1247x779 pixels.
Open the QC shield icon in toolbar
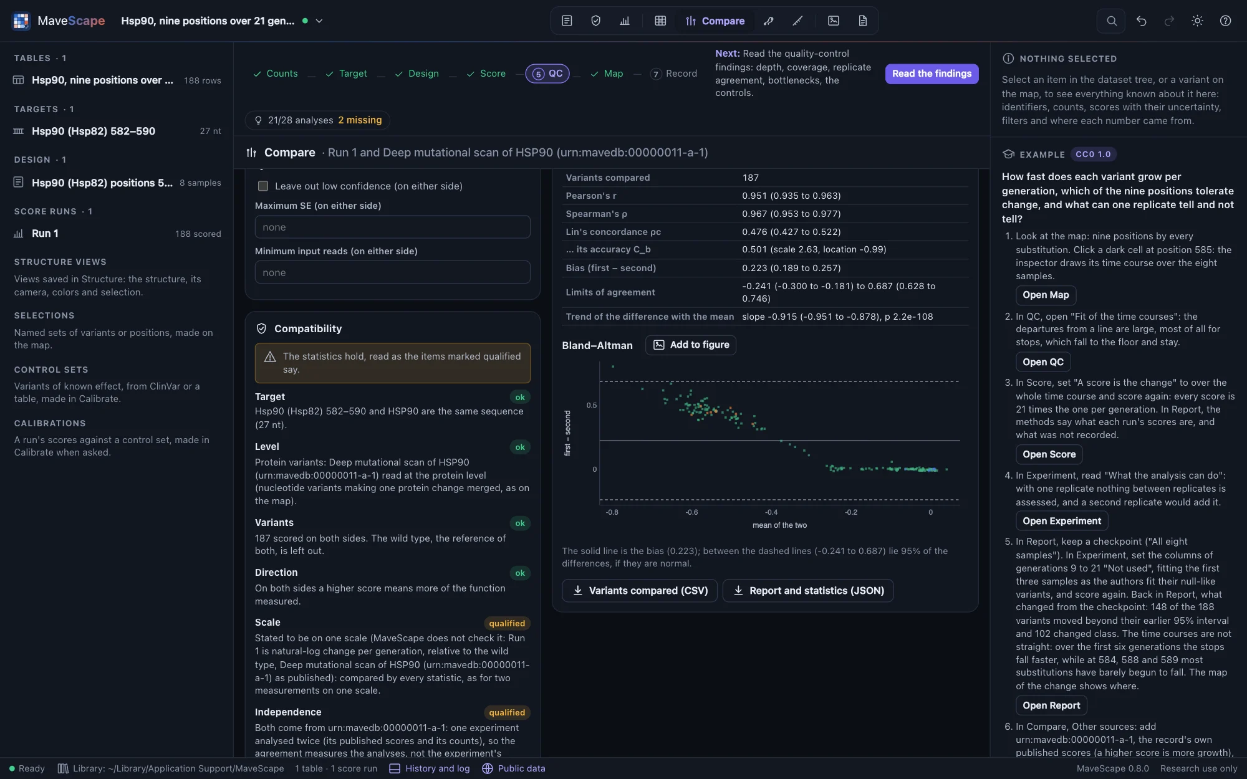click(x=595, y=21)
